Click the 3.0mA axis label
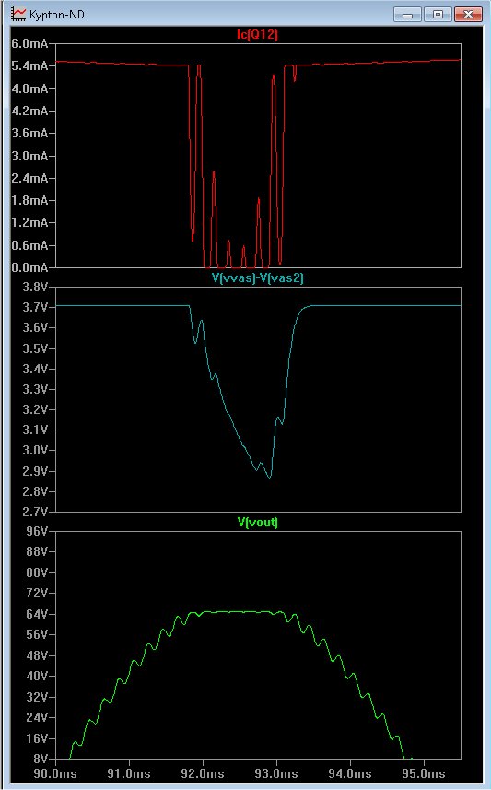Screen dimensions: 491x790 [x=29, y=156]
